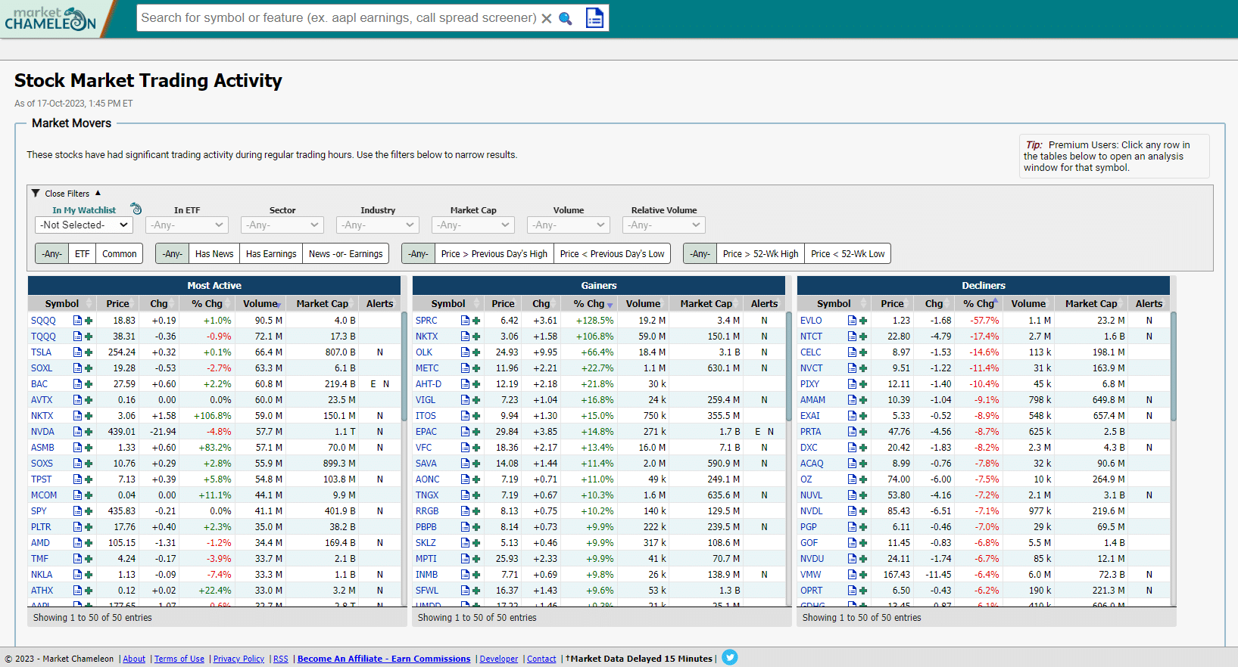Clear the search box with X icon

coord(547,18)
